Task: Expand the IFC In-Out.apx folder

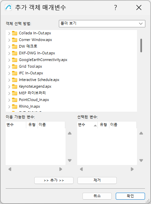Action: [9, 73]
